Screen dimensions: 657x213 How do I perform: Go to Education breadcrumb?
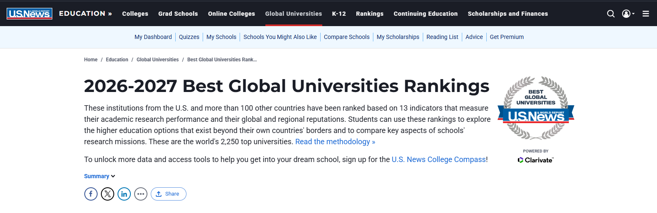117,60
